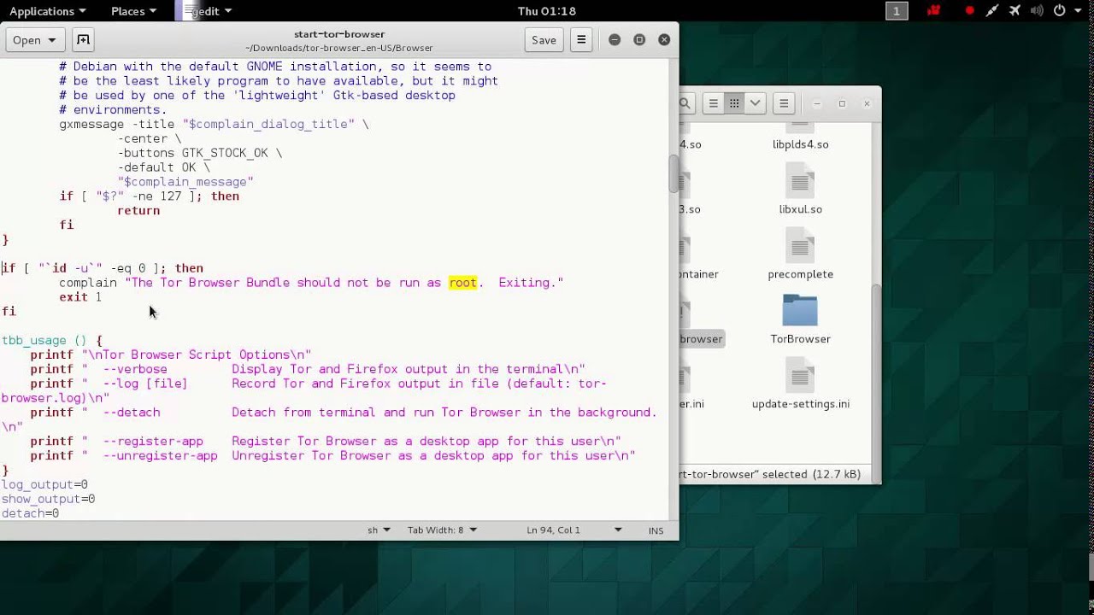1094x615 pixels.
Task: Create a new document tab in gedit
Action: [83, 40]
